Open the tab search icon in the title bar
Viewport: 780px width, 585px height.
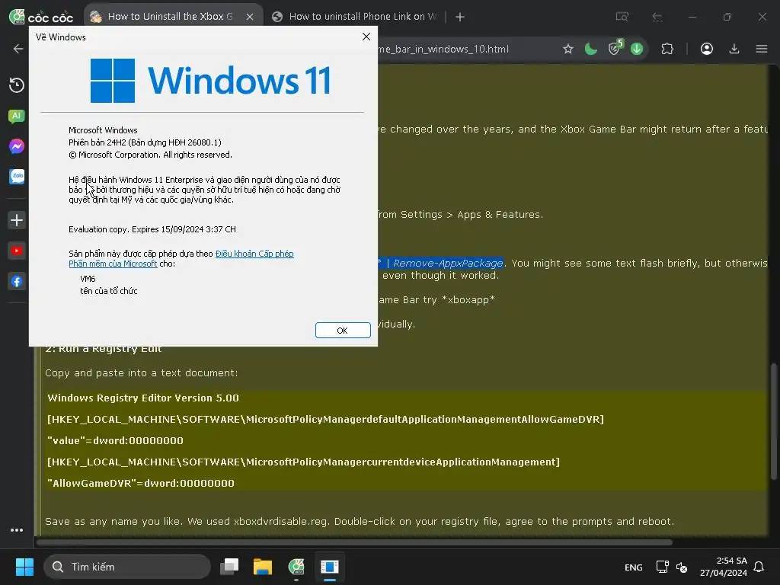(622, 17)
